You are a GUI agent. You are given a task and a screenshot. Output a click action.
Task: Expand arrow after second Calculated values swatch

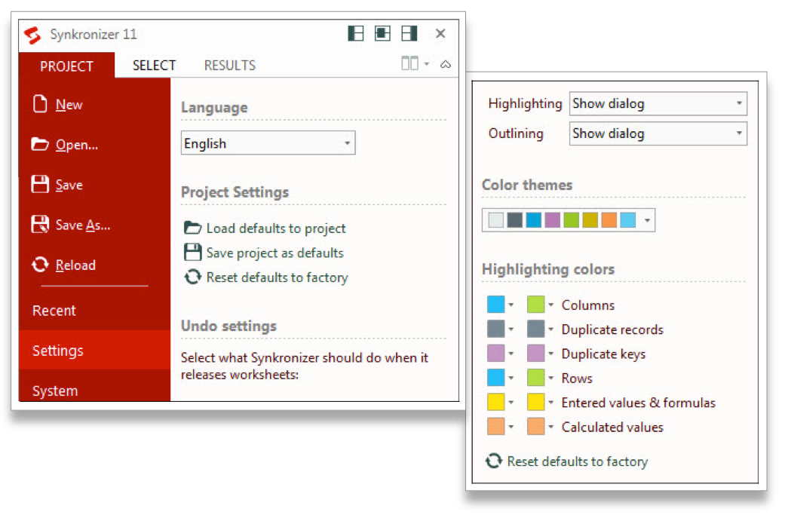pyautogui.click(x=550, y=427)
